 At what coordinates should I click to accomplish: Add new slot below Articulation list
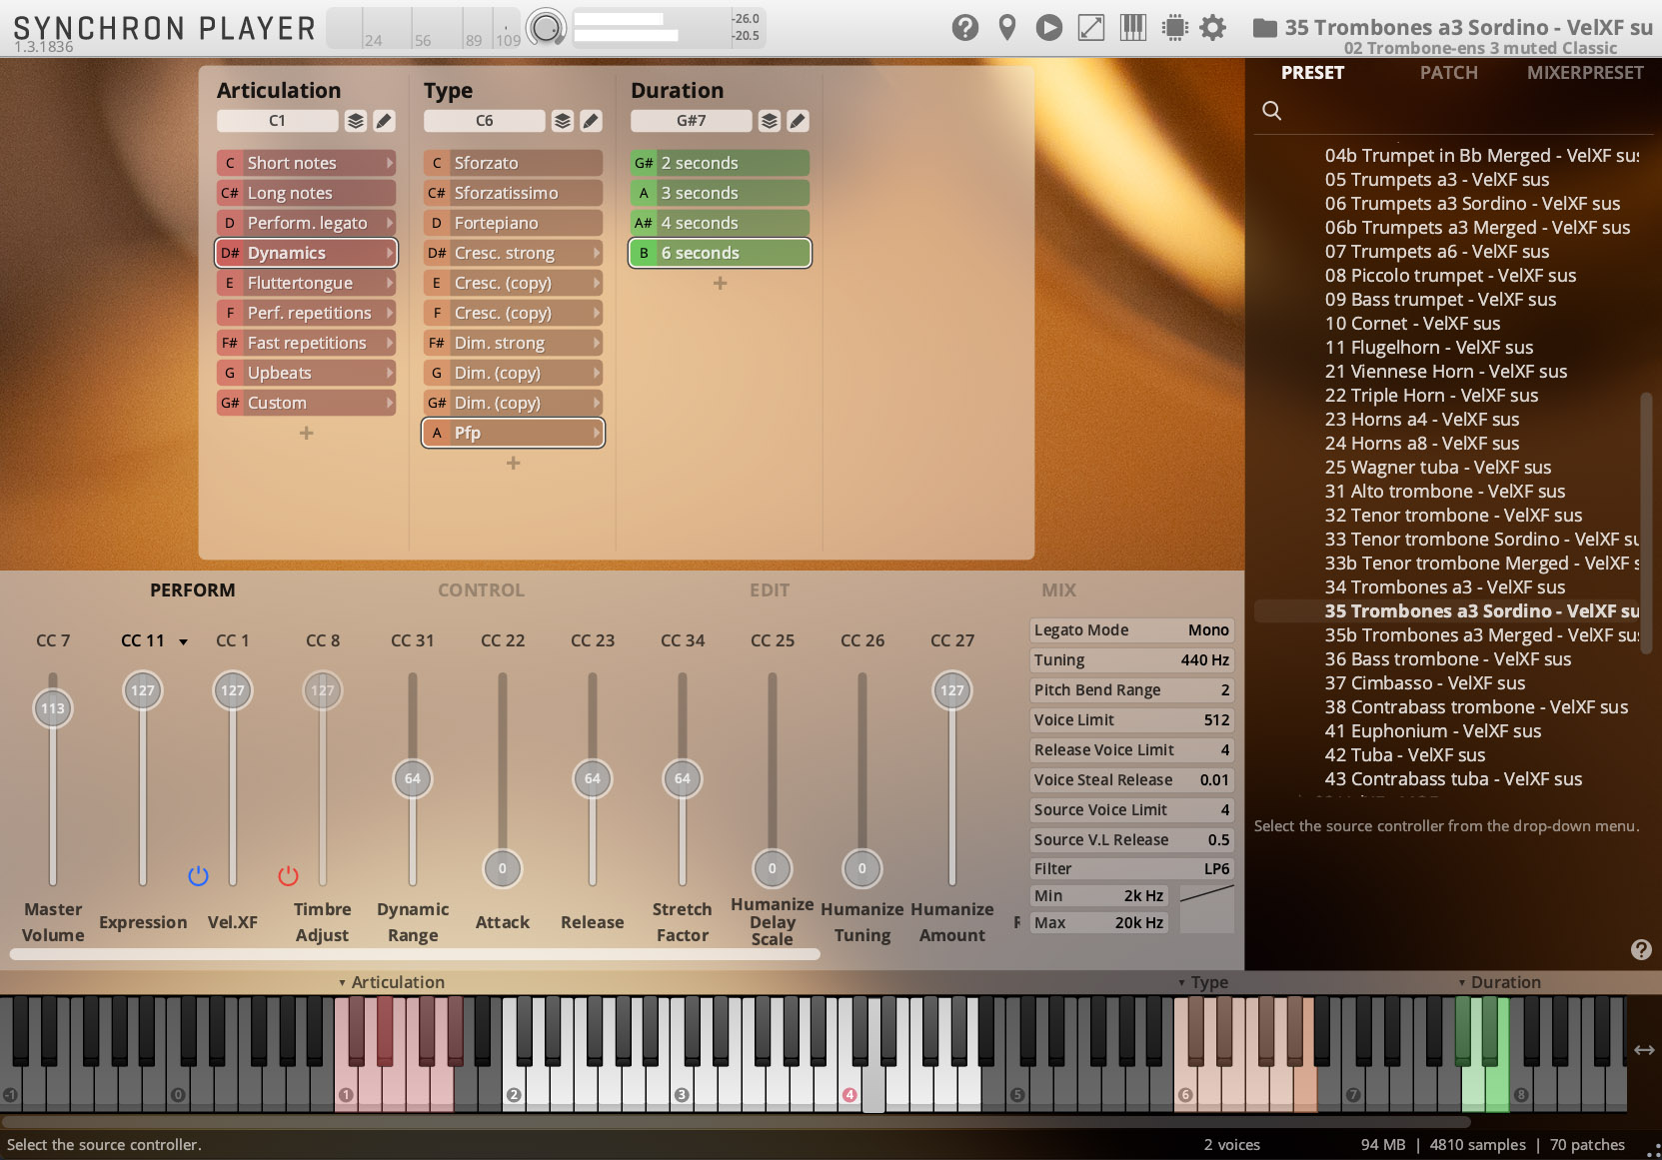coord(307,433)
